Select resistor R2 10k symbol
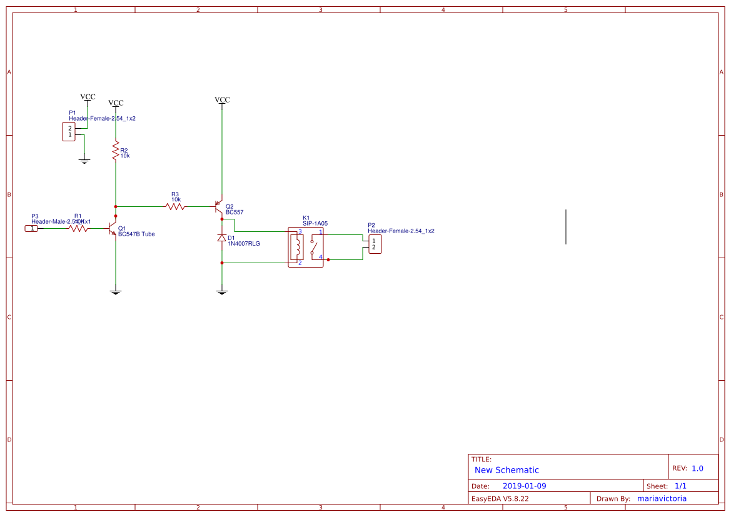Viewport: 731px width, 517px height. (116, 151)
